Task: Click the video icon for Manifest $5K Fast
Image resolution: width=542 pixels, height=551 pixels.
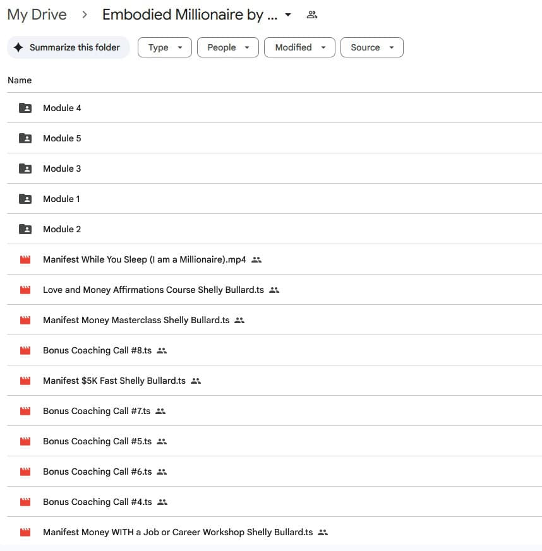Action: pos(25,381)
